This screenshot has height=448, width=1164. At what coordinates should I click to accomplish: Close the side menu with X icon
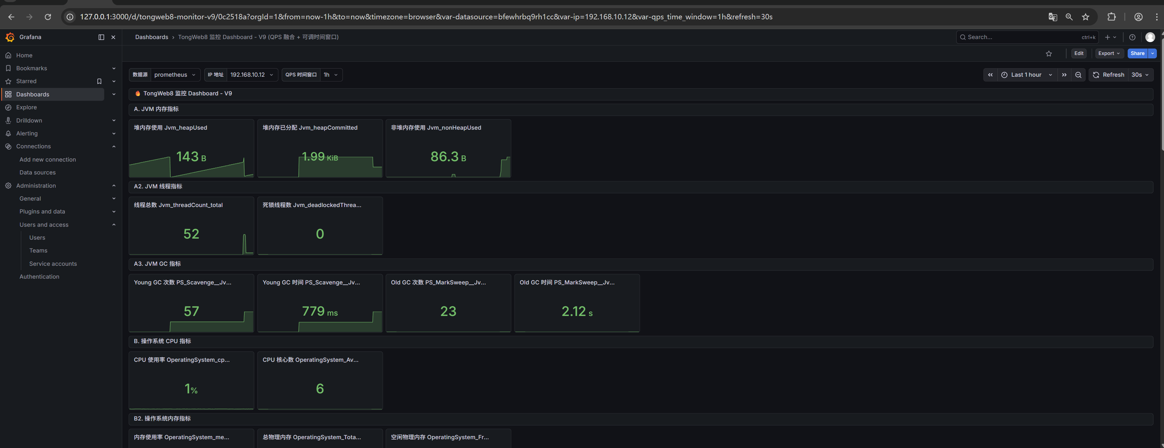(x=113, y=37)
